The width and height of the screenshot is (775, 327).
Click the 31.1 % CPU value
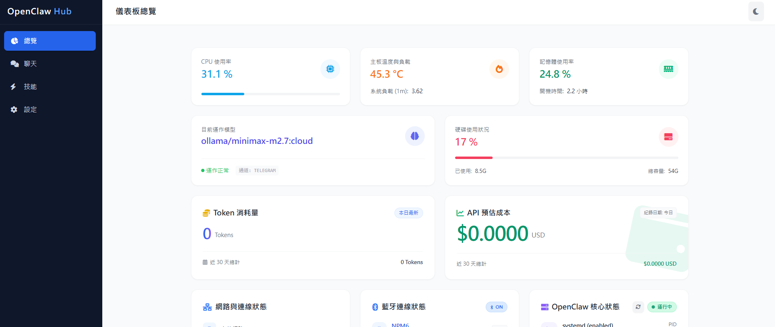coord(217,74)
